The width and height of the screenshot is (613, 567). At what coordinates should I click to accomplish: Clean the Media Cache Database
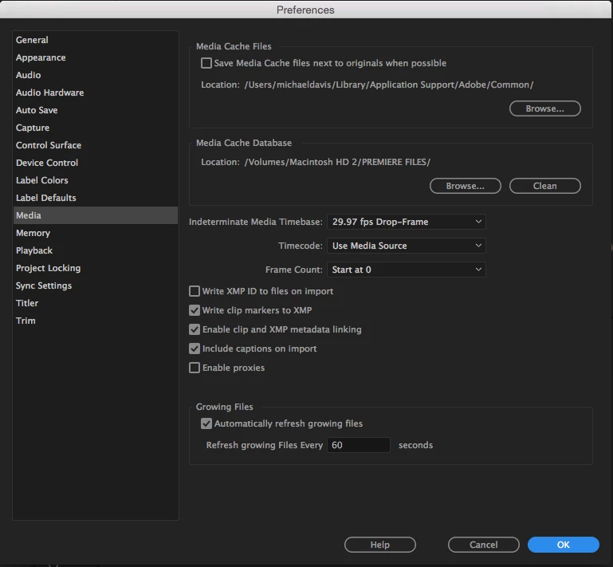[545, 186]
